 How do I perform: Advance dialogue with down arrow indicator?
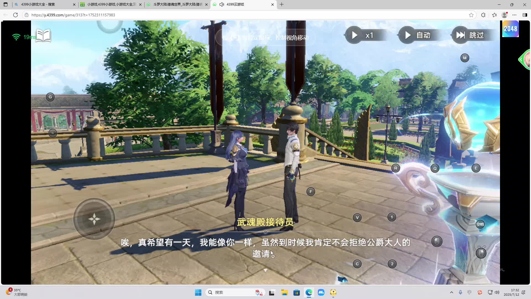click(x=265, y=270)
